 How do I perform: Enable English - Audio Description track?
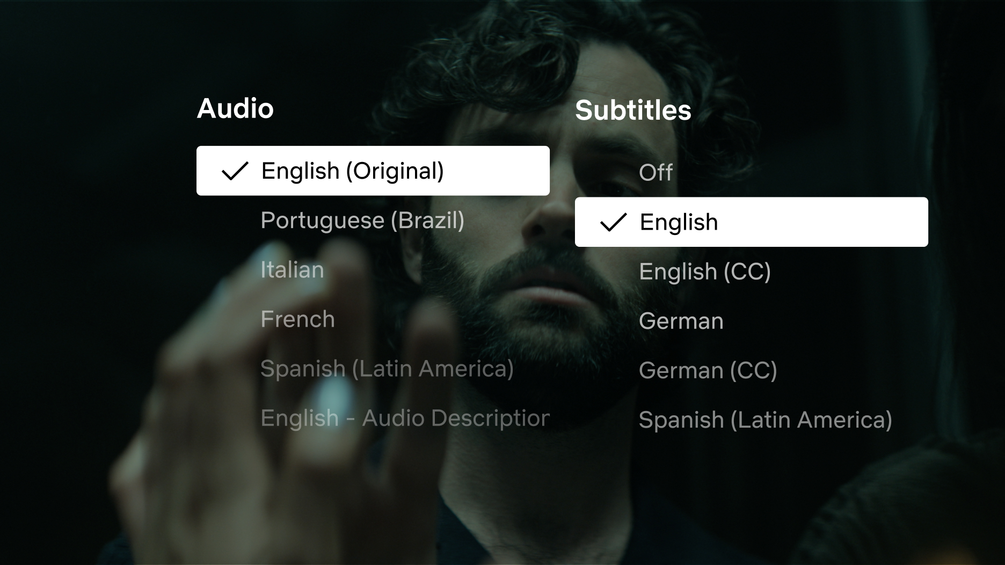tap(403, 418)
